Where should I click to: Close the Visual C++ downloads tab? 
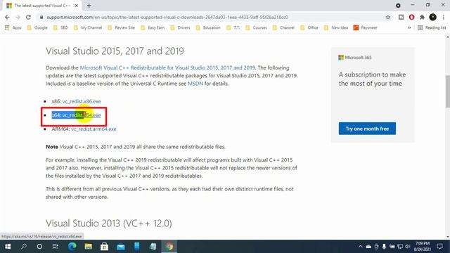point(77,6)
